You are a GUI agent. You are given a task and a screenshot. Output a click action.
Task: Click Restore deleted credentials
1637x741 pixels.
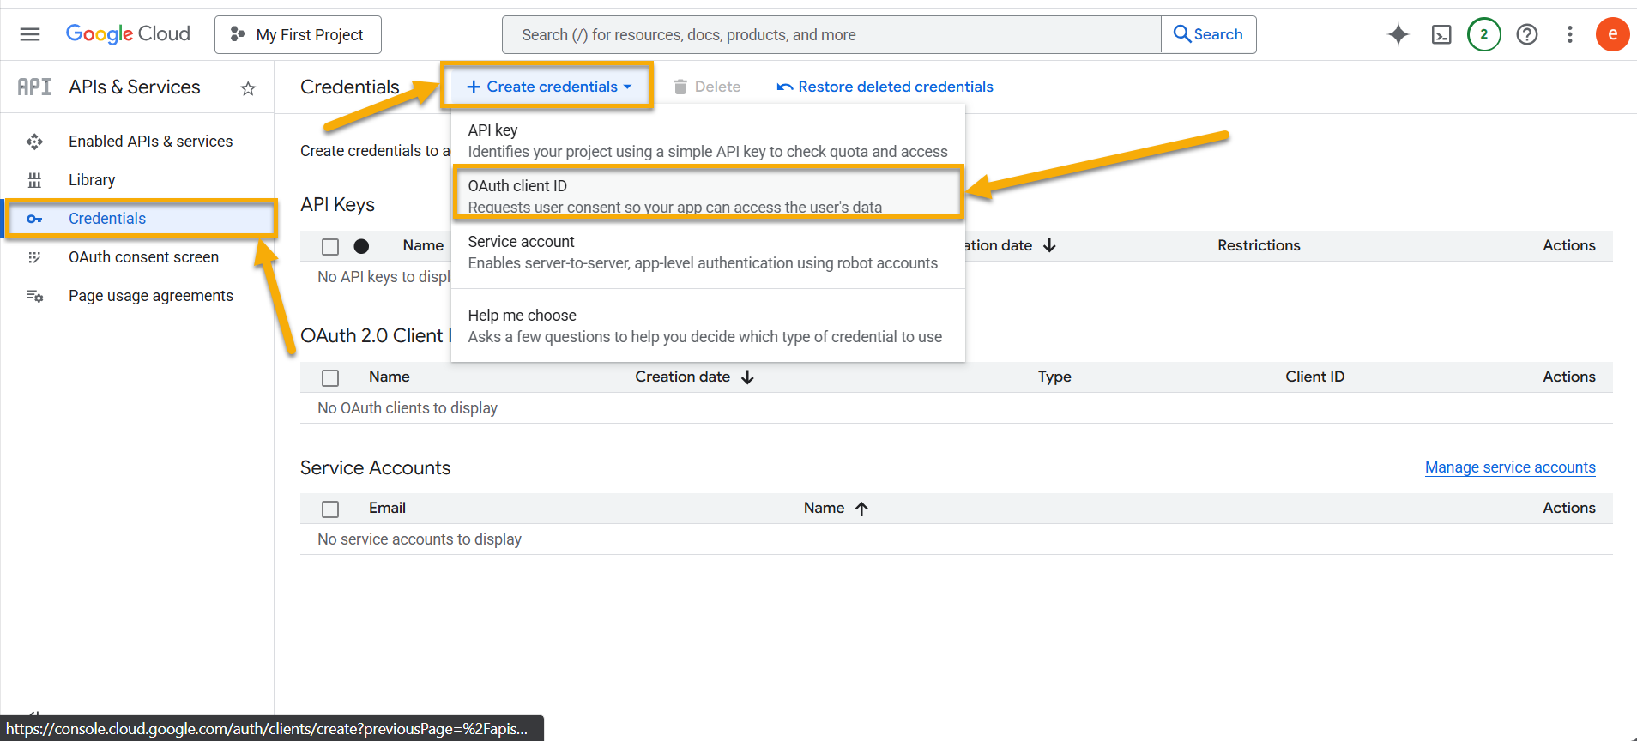coord(885,87)
